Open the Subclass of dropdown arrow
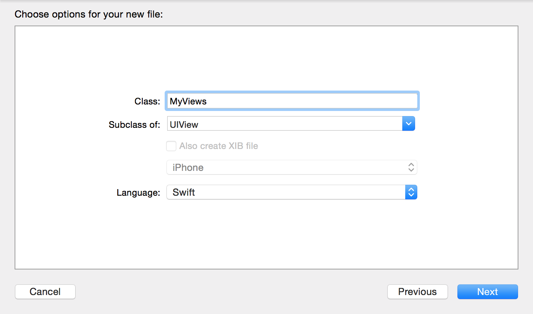533x314 pixels. pos(409,124)
